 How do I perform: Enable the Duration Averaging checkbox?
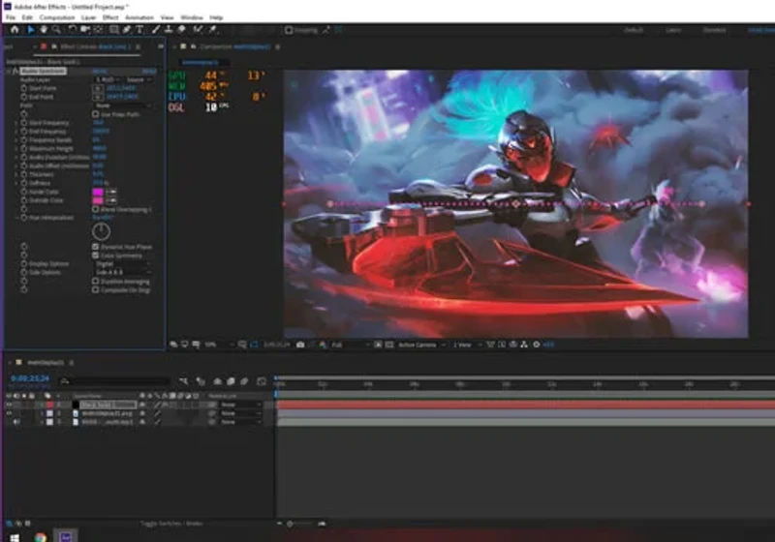[x=95, y=282]
